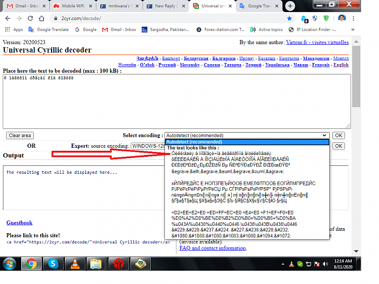
Task: Open the Forex-station.com bookmark
Action: 221,30
